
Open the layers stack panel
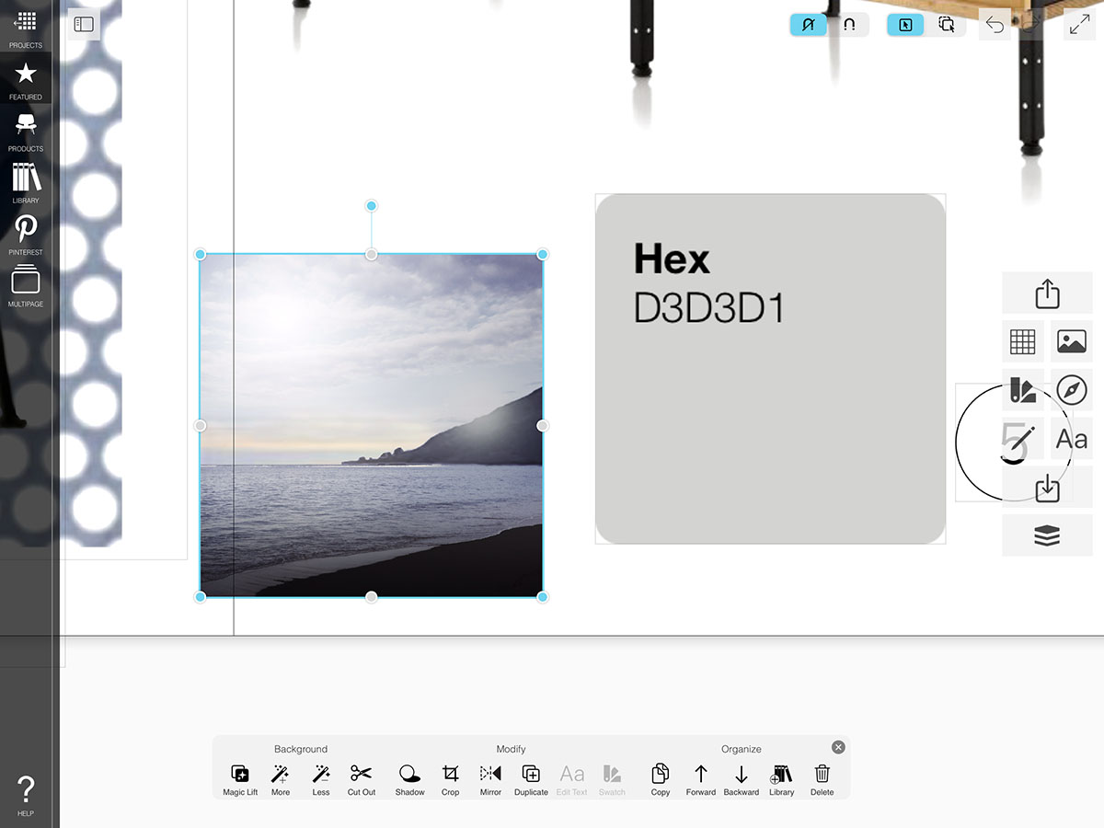(1047, 535)
